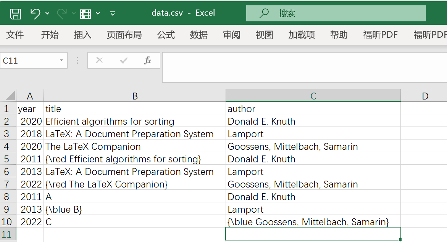Open the 帮助 ribbon tab
Screen dimensions: 447x242
[339, 35]
